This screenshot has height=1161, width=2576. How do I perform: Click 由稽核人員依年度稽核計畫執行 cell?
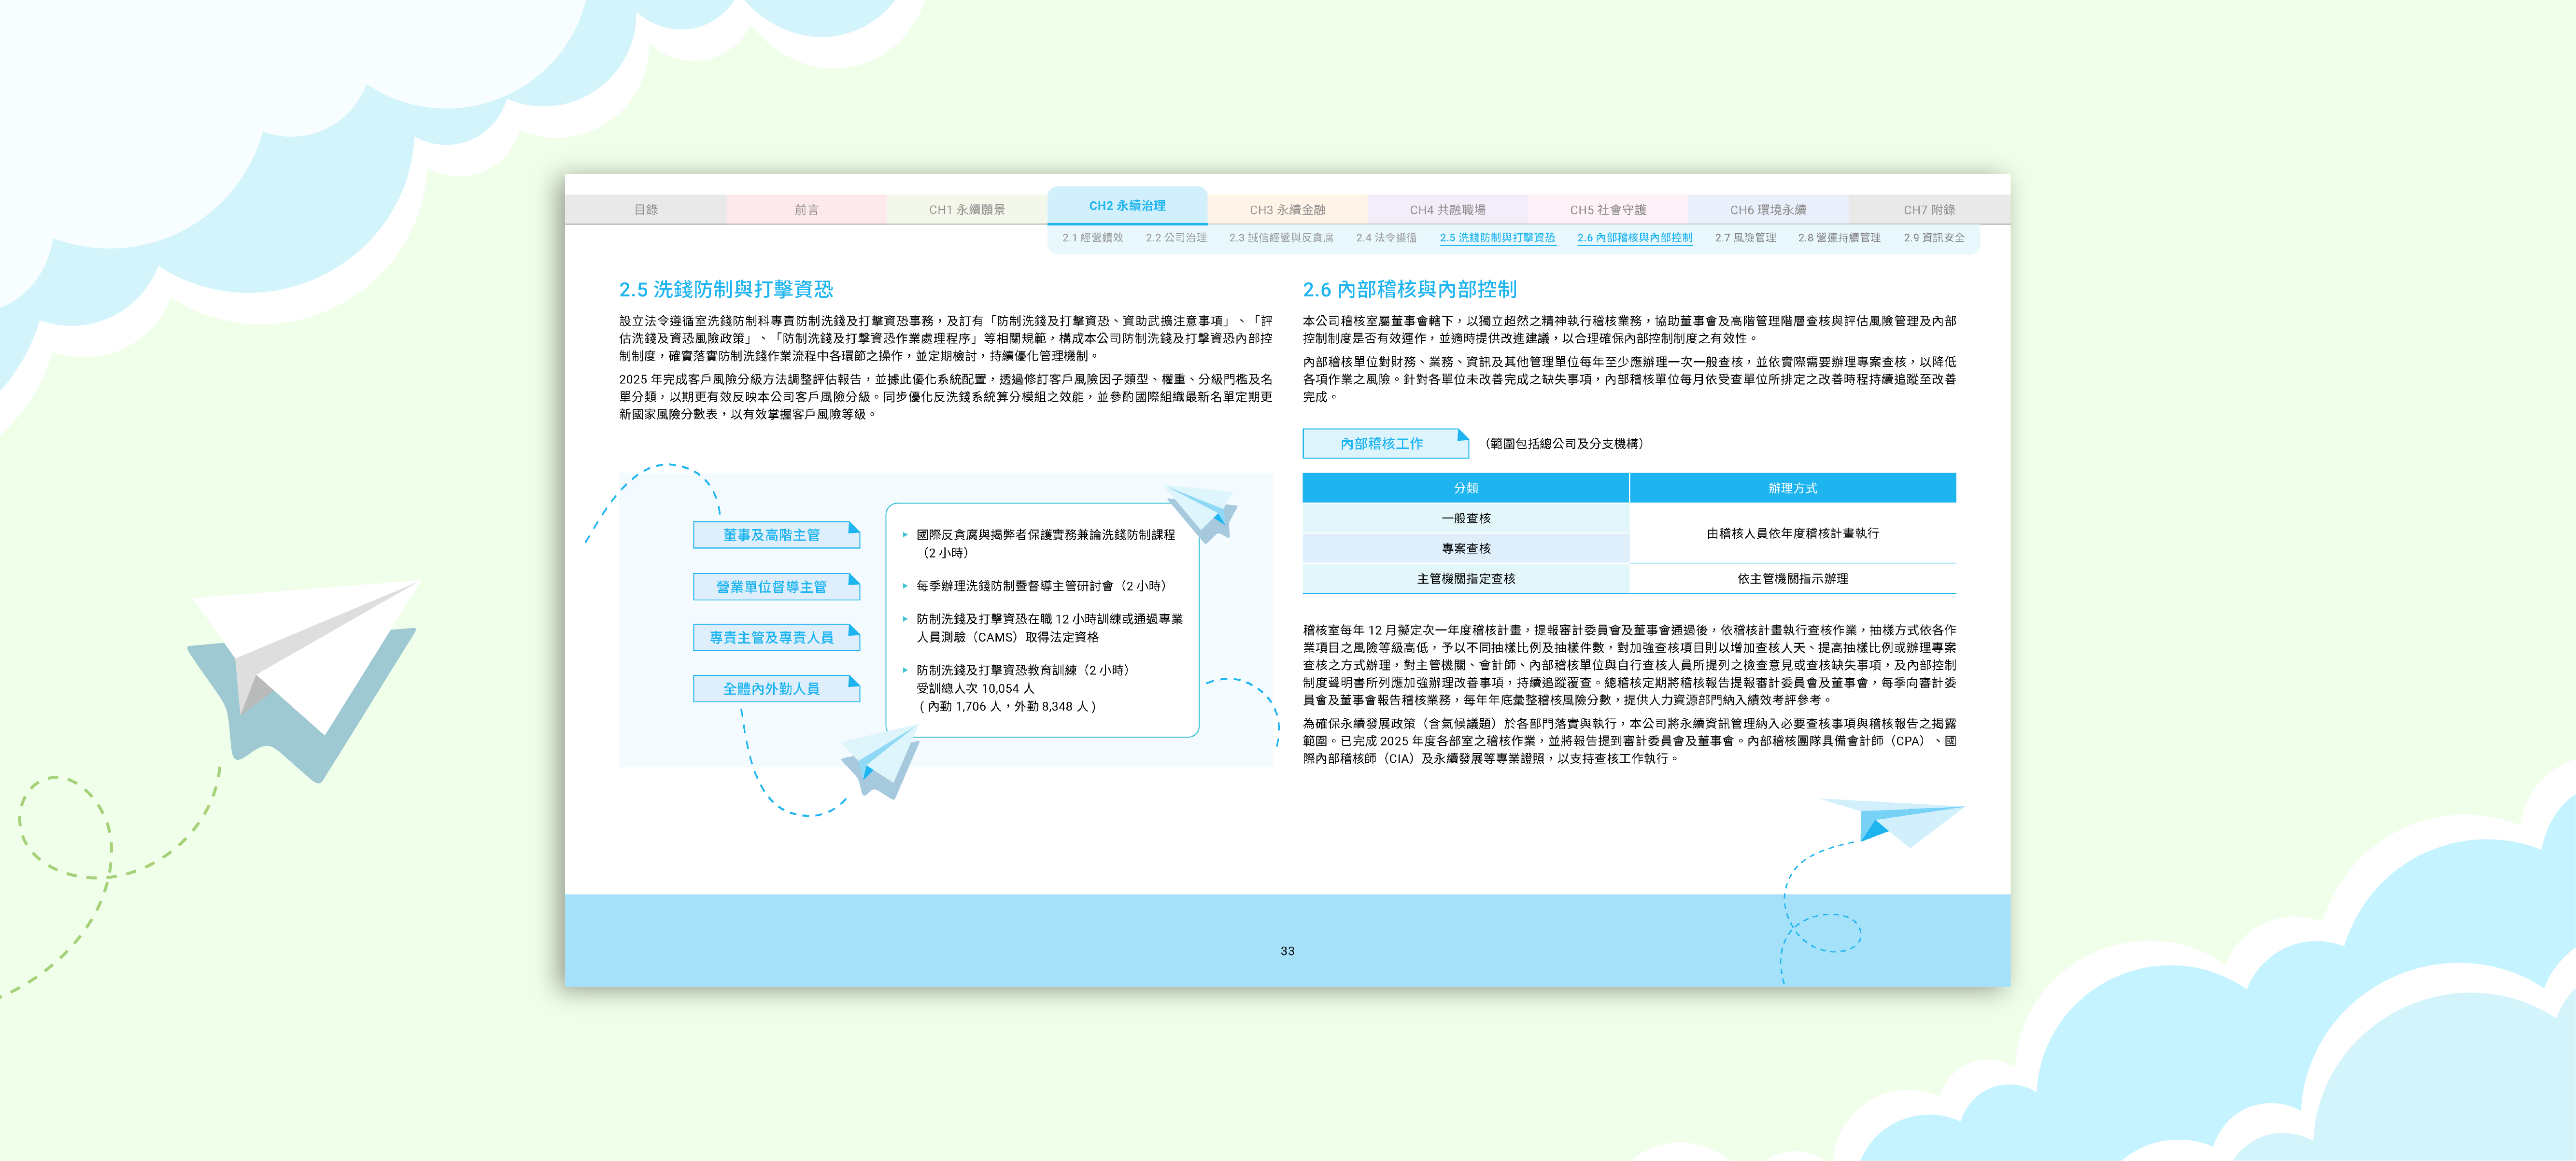tap(1792, 533)
